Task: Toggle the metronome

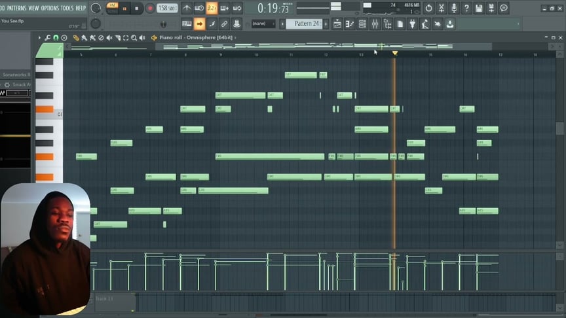Action: pos(187,8)
